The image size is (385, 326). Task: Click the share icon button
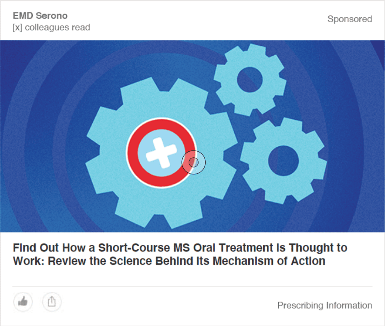52,302
